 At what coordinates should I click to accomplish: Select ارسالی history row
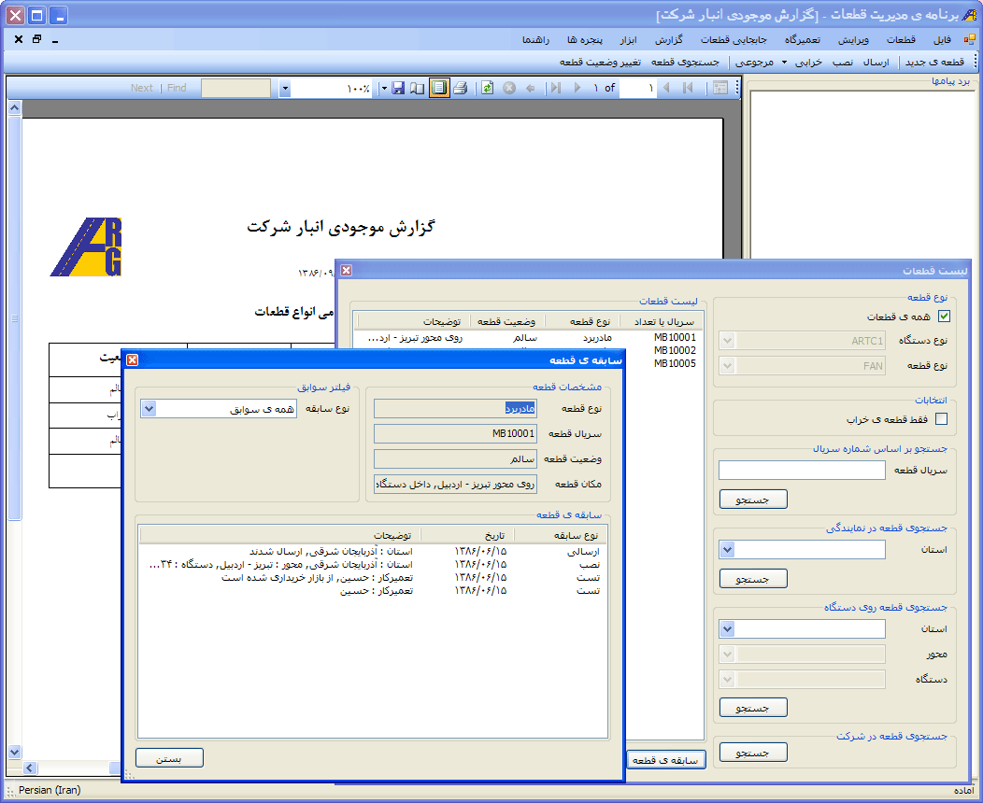click(373, 552)
